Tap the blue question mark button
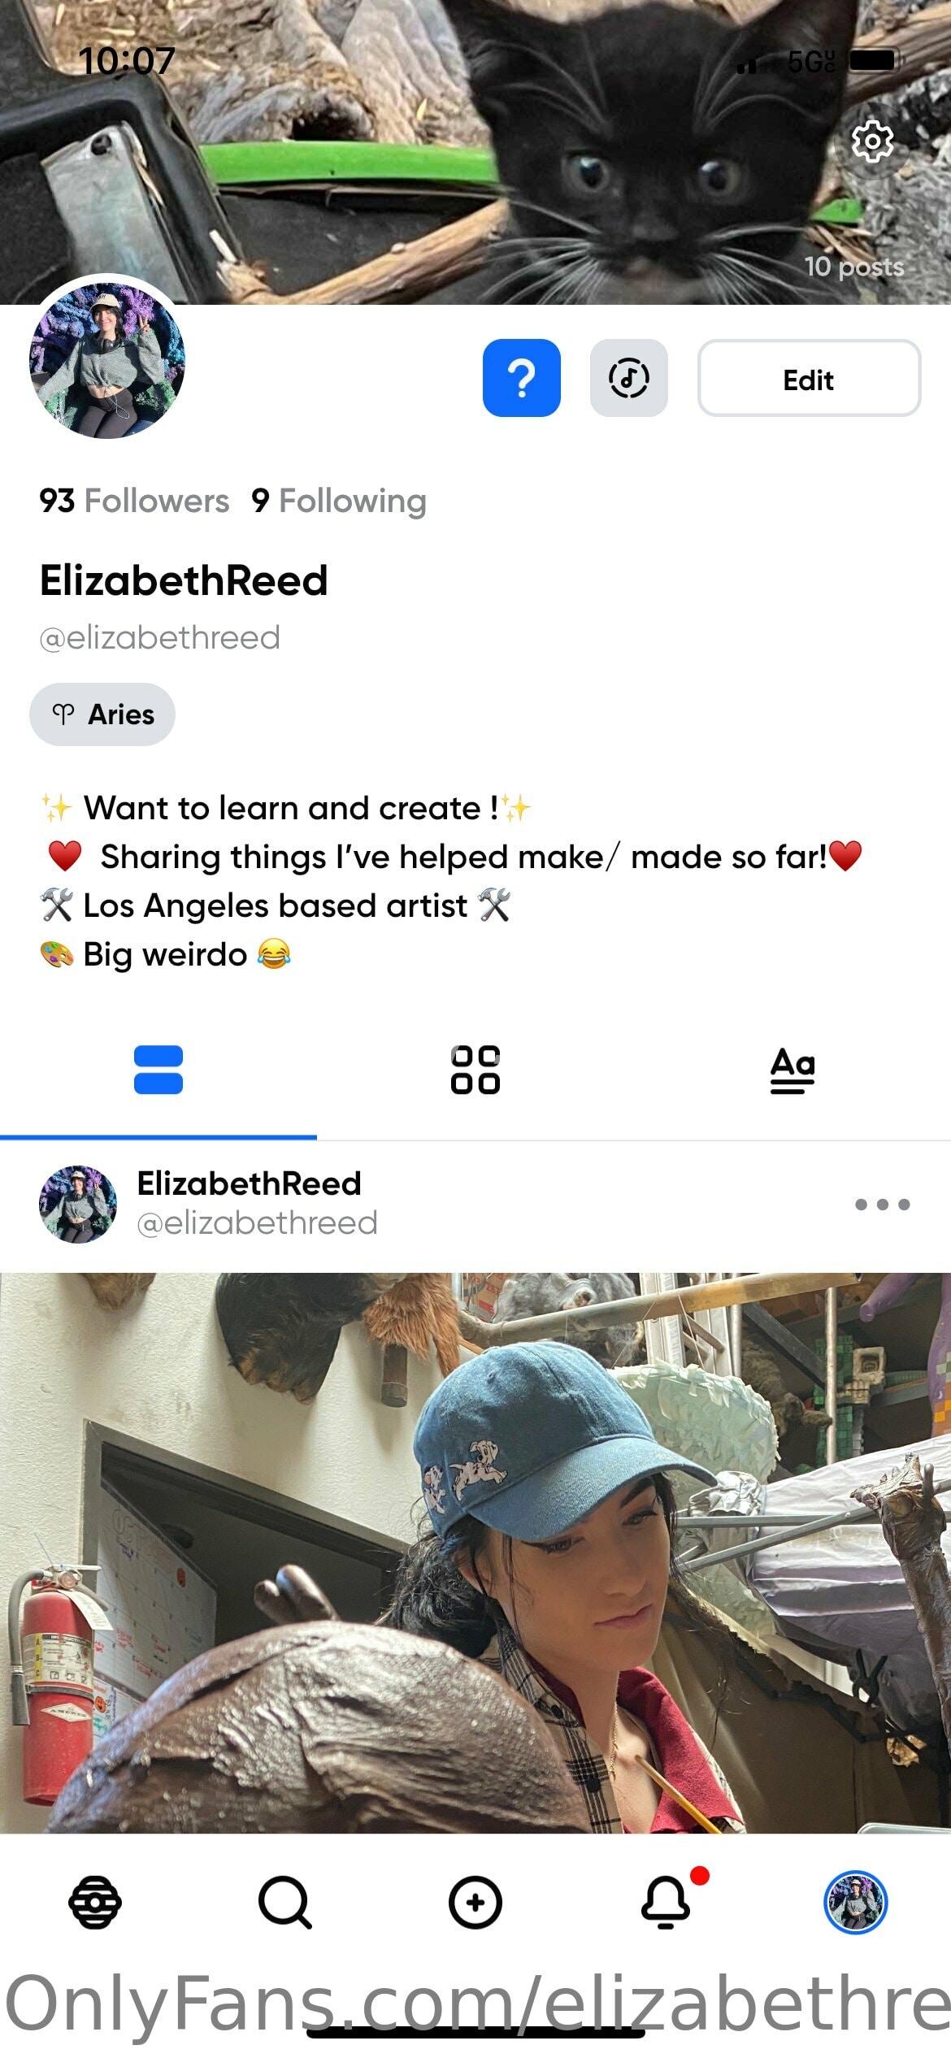This screenshot has width=951, height=2058. pos(521,378)
